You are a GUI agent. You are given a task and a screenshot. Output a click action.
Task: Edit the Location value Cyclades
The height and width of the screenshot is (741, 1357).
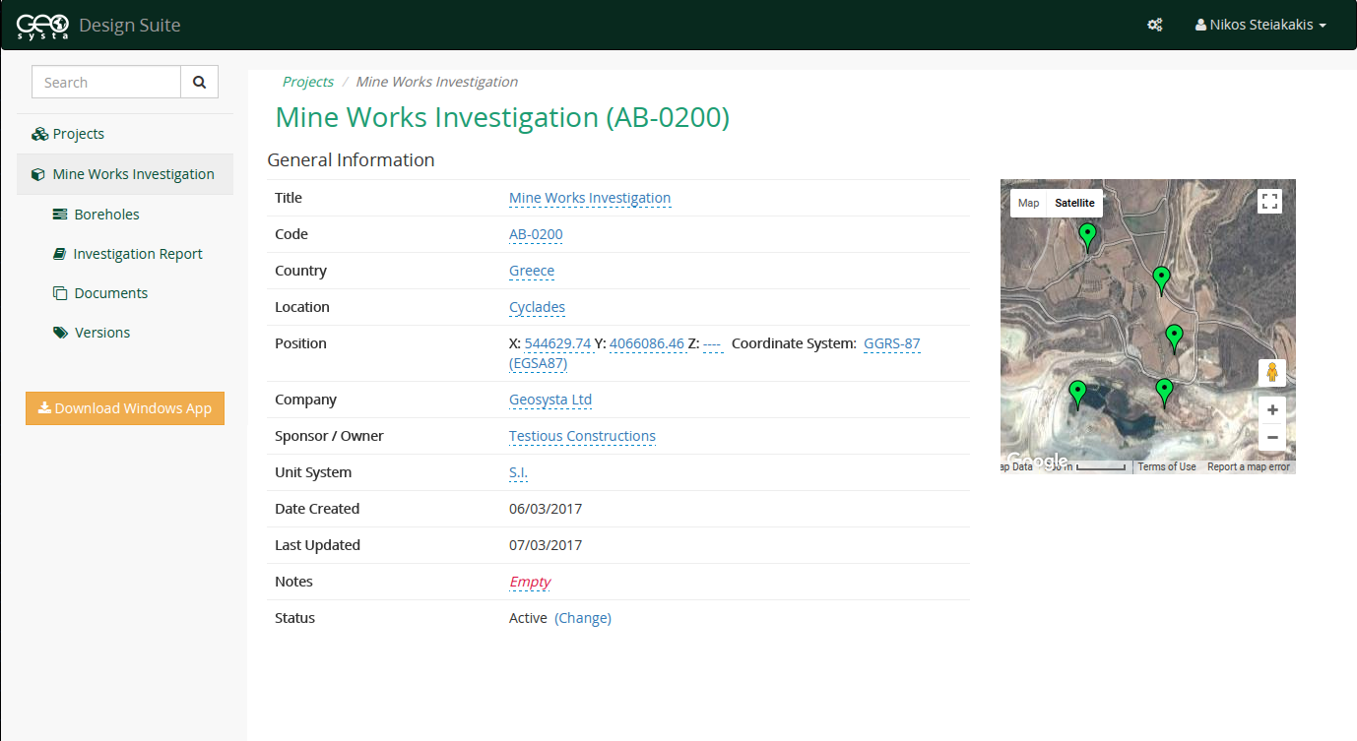point(537,307)
